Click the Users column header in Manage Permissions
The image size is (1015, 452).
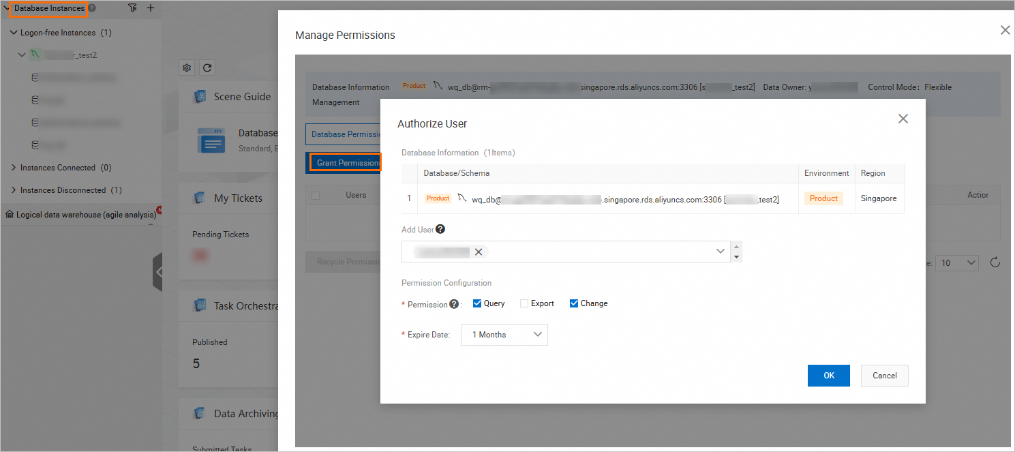pos(356,195)
